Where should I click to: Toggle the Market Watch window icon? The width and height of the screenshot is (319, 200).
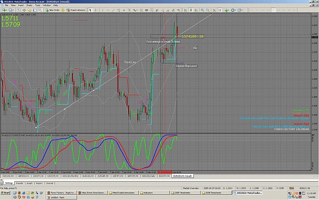pyautogui.click(x=18, y=10)
